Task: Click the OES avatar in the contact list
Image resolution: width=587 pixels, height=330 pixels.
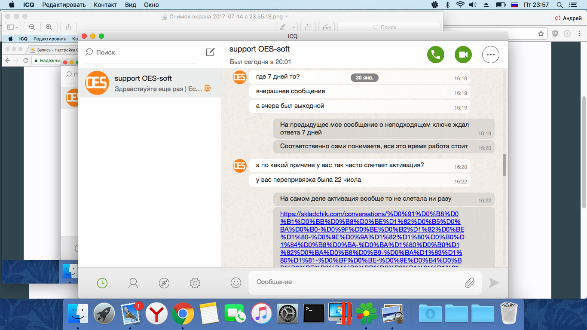Action: point(97,83)
